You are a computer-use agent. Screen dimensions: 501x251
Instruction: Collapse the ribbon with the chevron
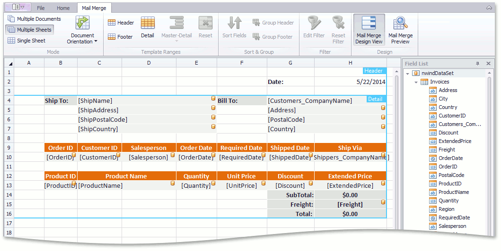(489, 8)
